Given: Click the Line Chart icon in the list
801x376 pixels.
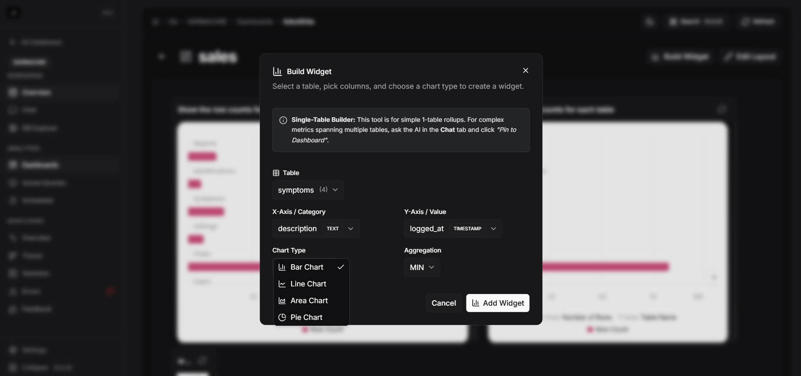Looking at the screenshot, I should coord(282,284).
